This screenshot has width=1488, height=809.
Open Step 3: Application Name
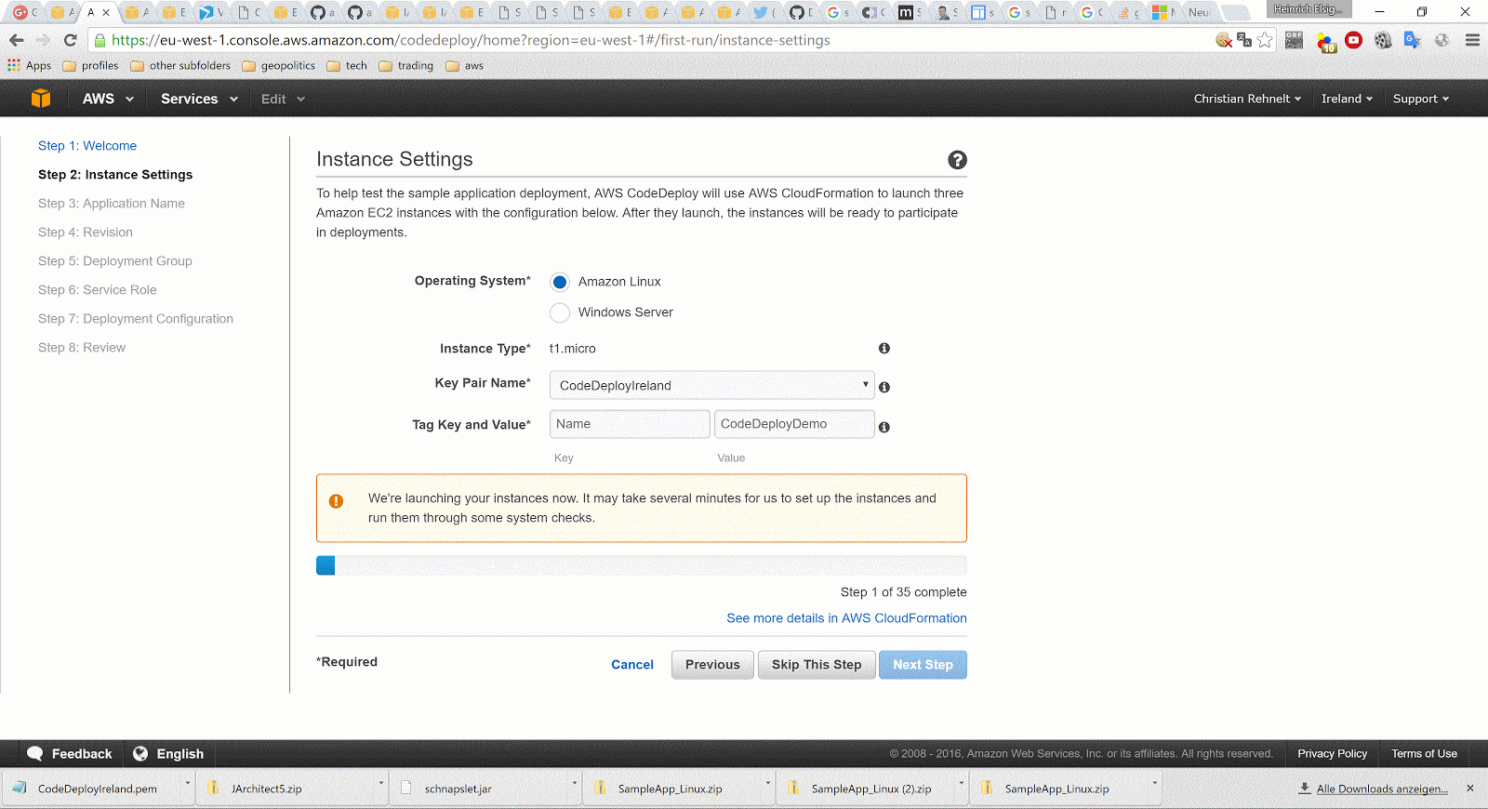(x=112, y=204)
